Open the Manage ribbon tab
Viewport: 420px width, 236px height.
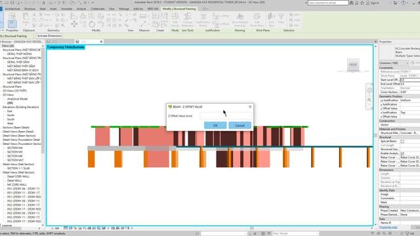124,9
